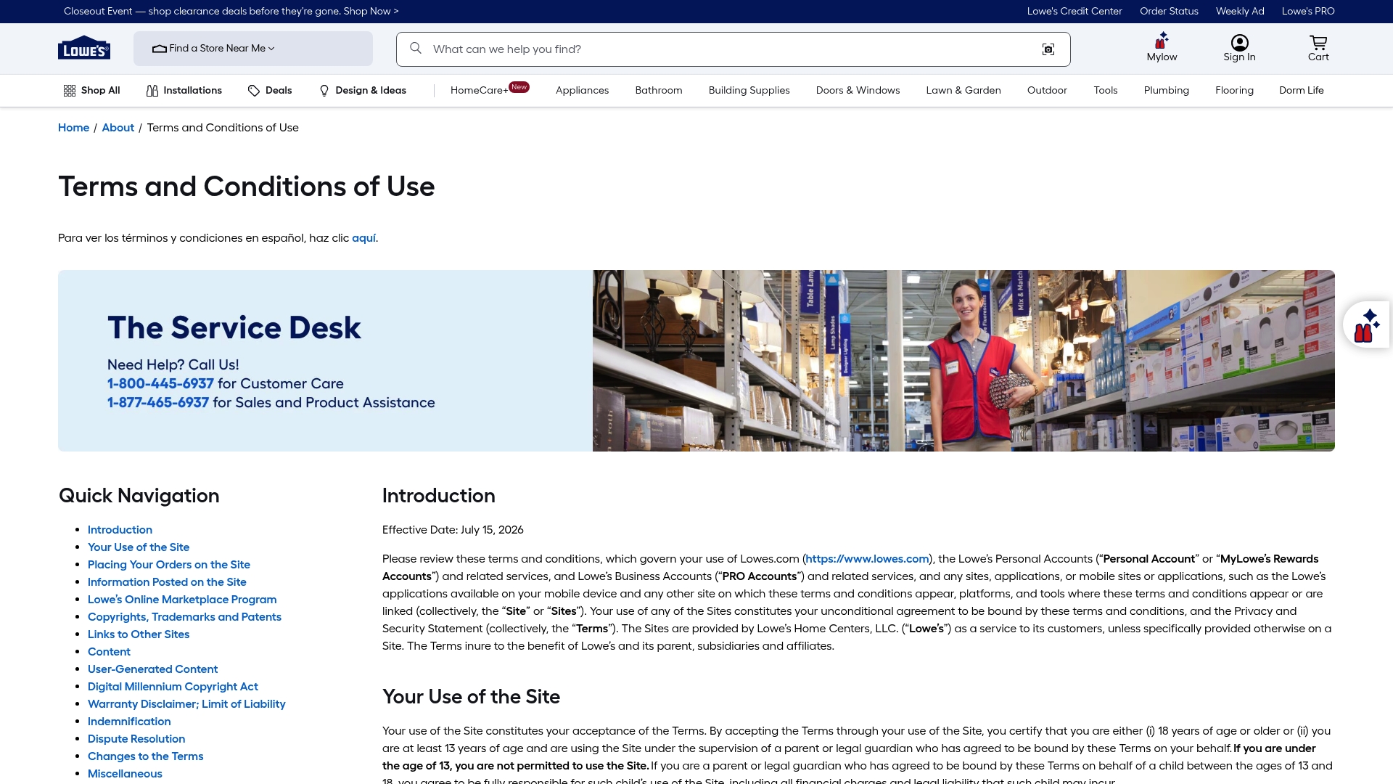Jump to Indemnification link
The image size is (1393, 784).
129,722
